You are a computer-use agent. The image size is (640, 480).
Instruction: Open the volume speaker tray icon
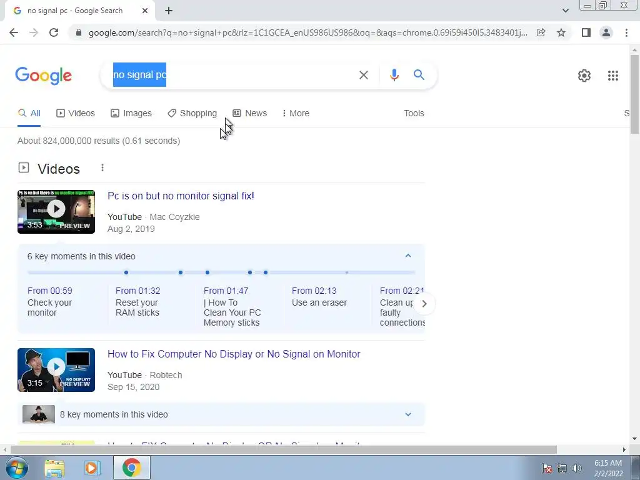[x=576, y=468]
